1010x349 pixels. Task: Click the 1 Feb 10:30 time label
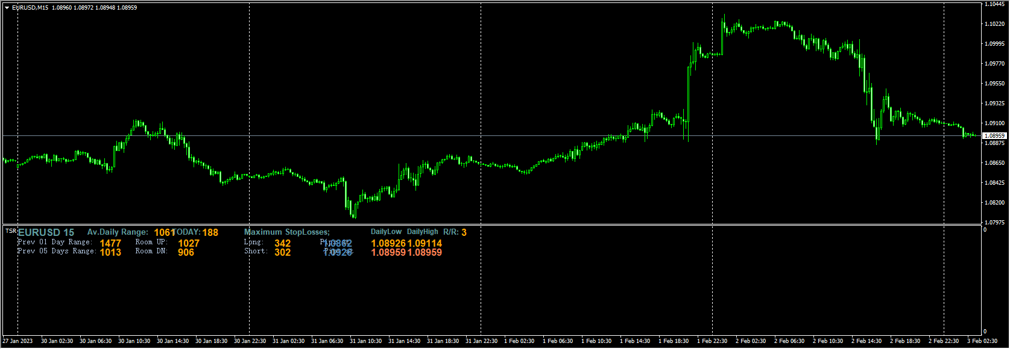pos(596,341)
